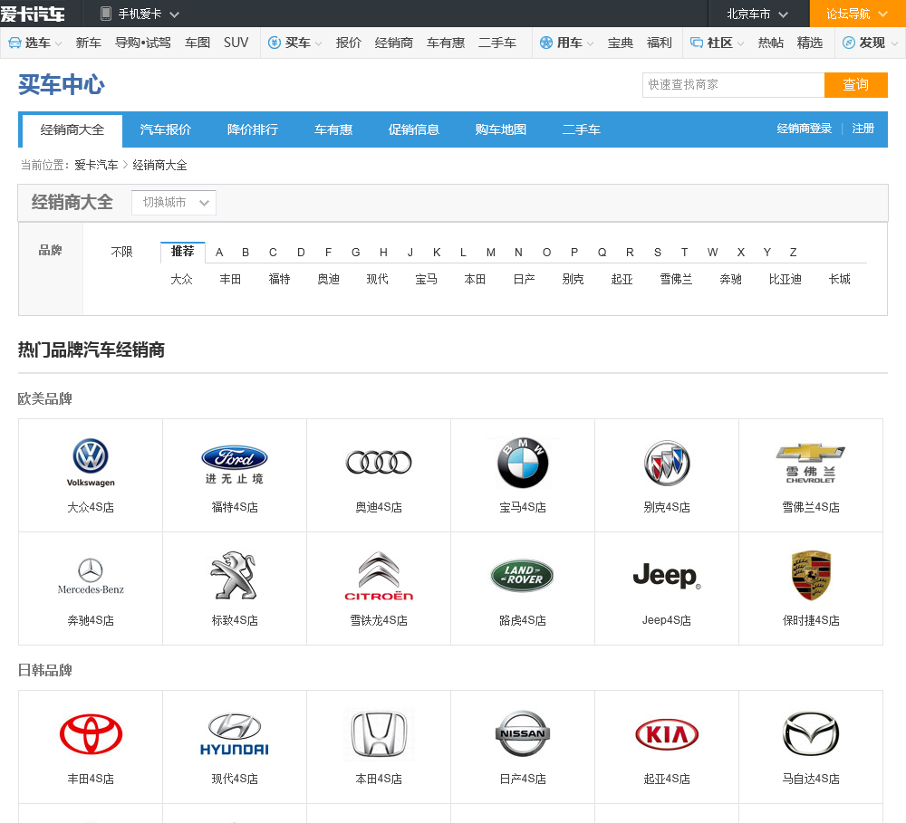Click the phone icon beside 手机爱卡
Viewport: 906px width, 823px height.
pos(106,14)
